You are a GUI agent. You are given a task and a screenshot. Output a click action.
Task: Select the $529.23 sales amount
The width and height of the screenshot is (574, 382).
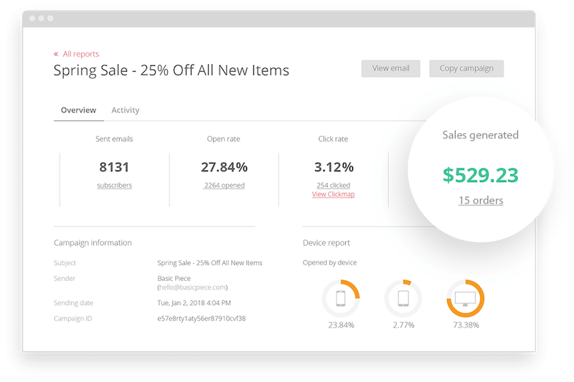coord(480,175)
